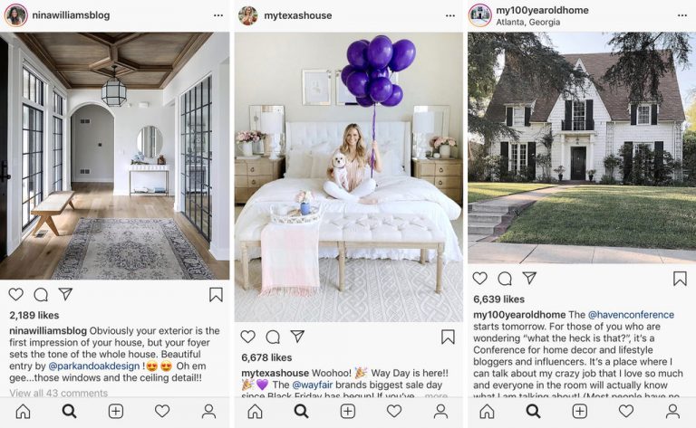Open the more options menu for my100yearoldhome
Viewport: 696px width, 428px height.
682,15
